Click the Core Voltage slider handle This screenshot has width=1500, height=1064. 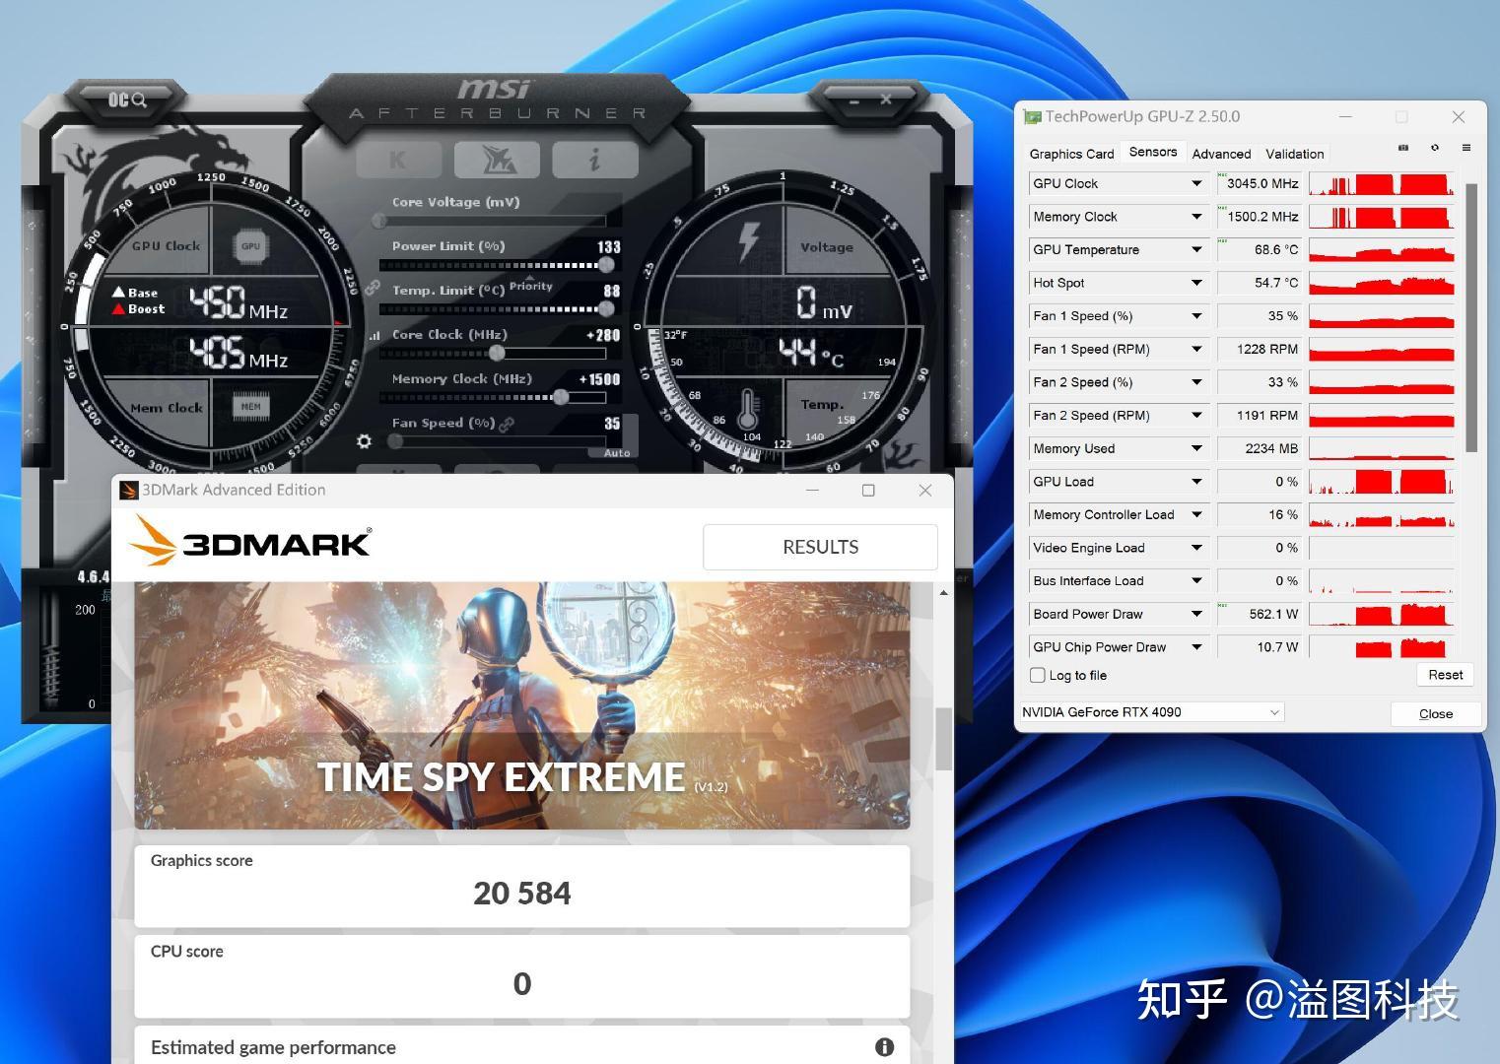379,221
